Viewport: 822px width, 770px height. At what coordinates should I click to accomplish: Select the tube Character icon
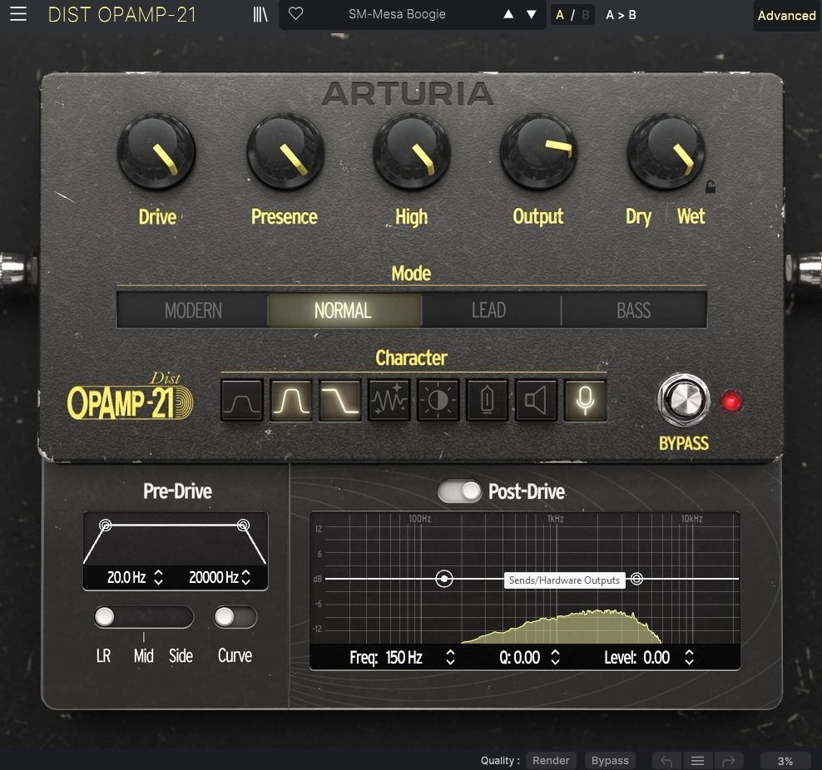point(487,401)
